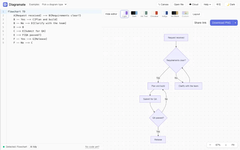Select the Requirements clear? diamond node
240x150 pixels.
(x=176, y=60)
